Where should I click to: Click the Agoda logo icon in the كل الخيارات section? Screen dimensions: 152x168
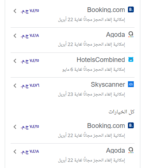click(131, 151)
